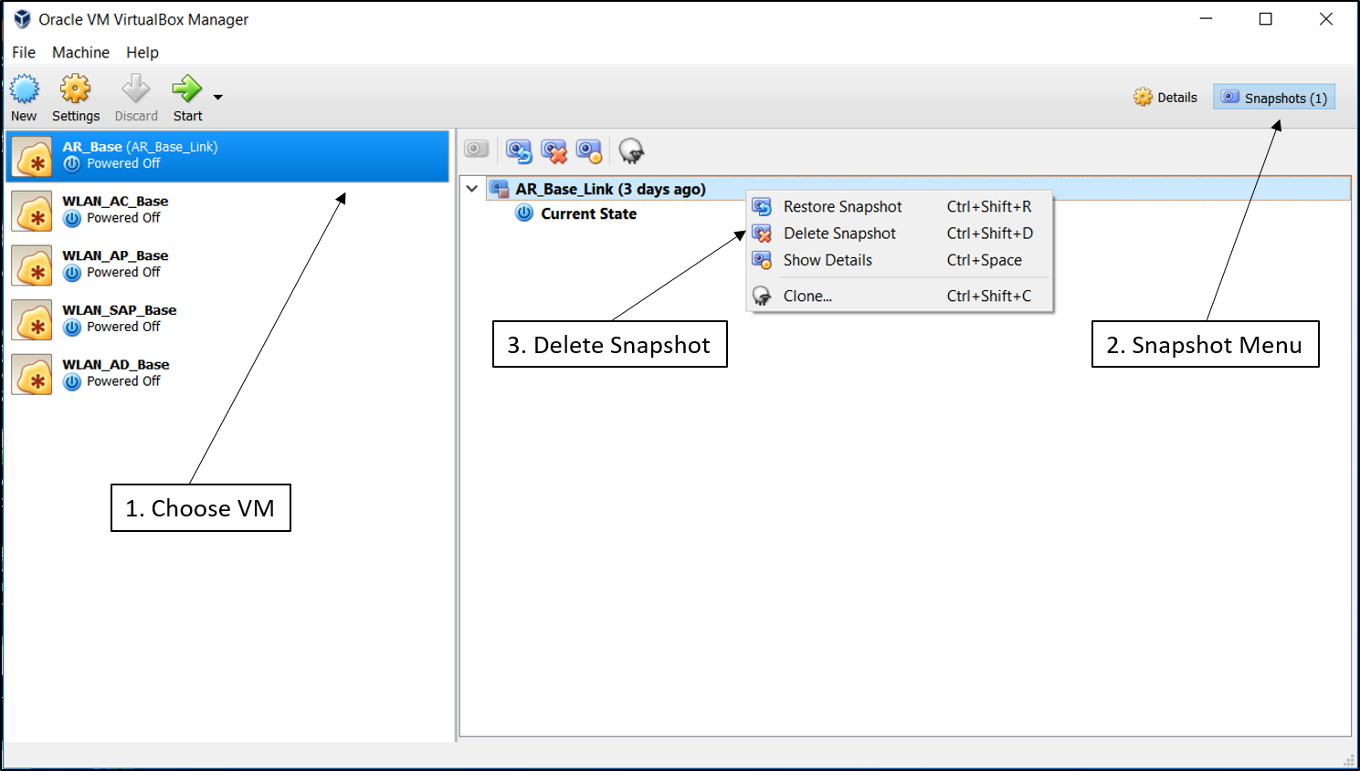Image resolution: width=1360 pixels, height=771 pixels.
Task: Click the WLAN_AP_Base VM OS icon
Action: 32,266
